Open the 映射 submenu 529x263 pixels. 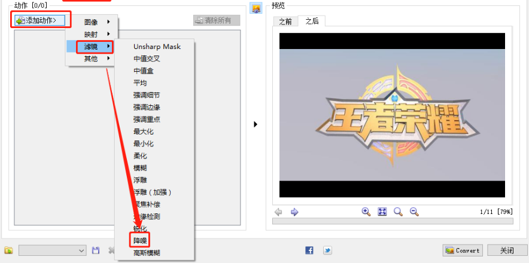click(x=92, y=34)
